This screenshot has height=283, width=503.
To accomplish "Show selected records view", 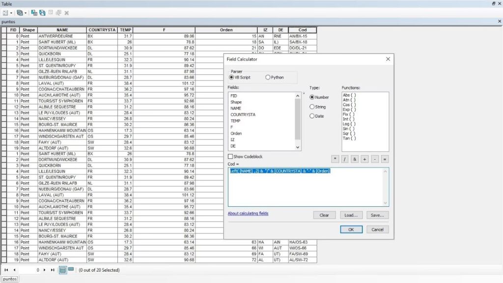I will click(x=71, y=270).
